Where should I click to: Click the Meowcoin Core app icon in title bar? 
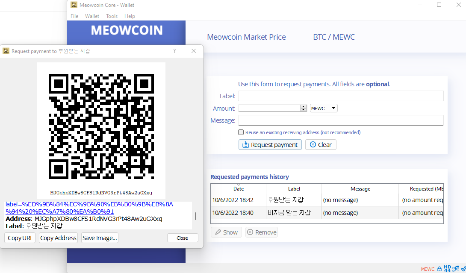pyautogui.click(x=74, y=5)
